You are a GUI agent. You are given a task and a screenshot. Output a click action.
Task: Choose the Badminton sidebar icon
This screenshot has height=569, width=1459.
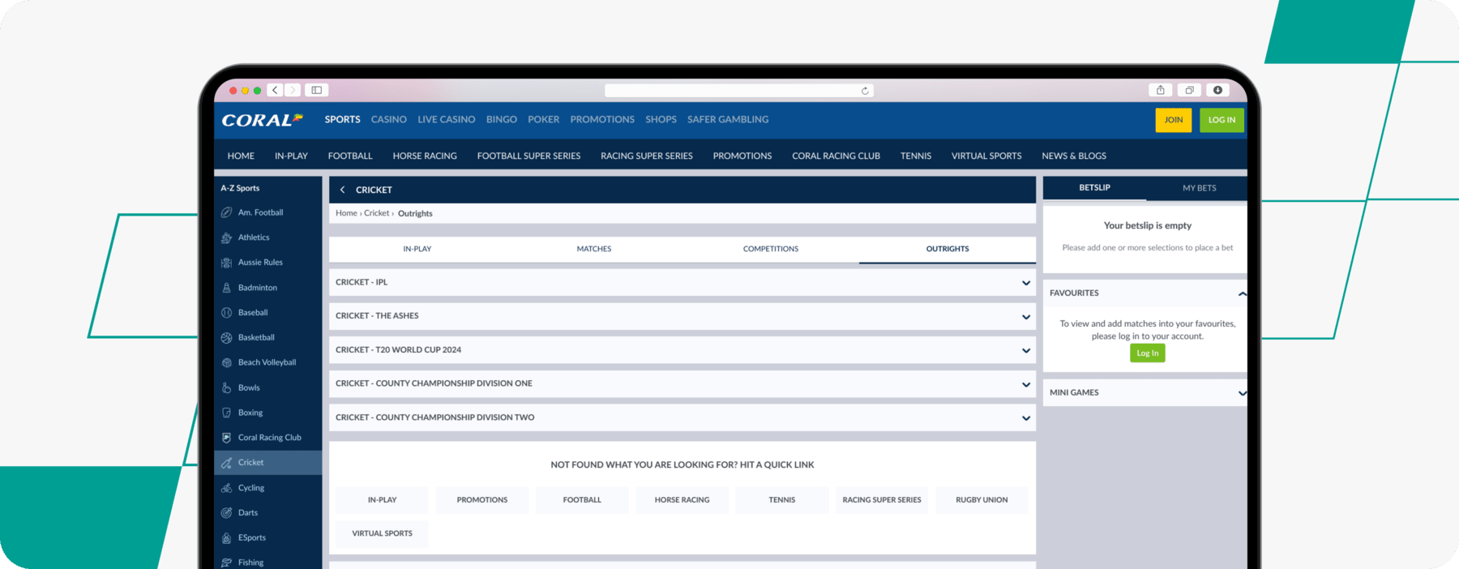click(227, 288)
